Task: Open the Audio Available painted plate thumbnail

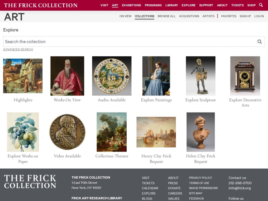Action: click(x=112, y=76)
